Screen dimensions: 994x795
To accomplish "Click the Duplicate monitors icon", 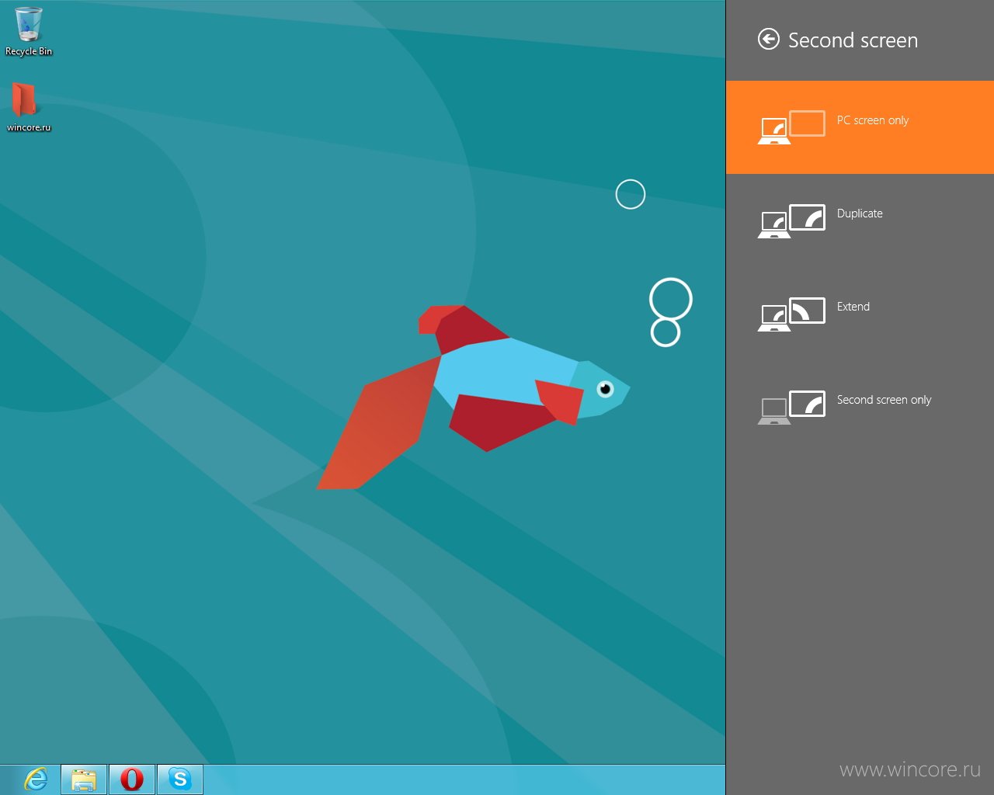I will (x=791, y=220).
